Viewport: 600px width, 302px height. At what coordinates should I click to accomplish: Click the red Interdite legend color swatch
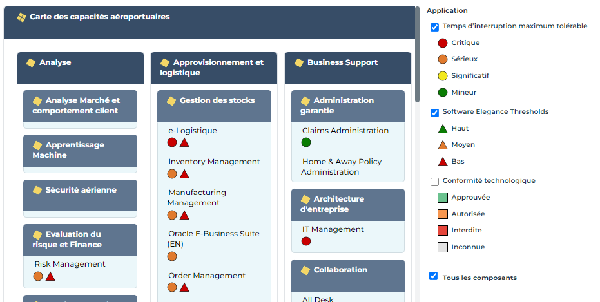[442, 231]
